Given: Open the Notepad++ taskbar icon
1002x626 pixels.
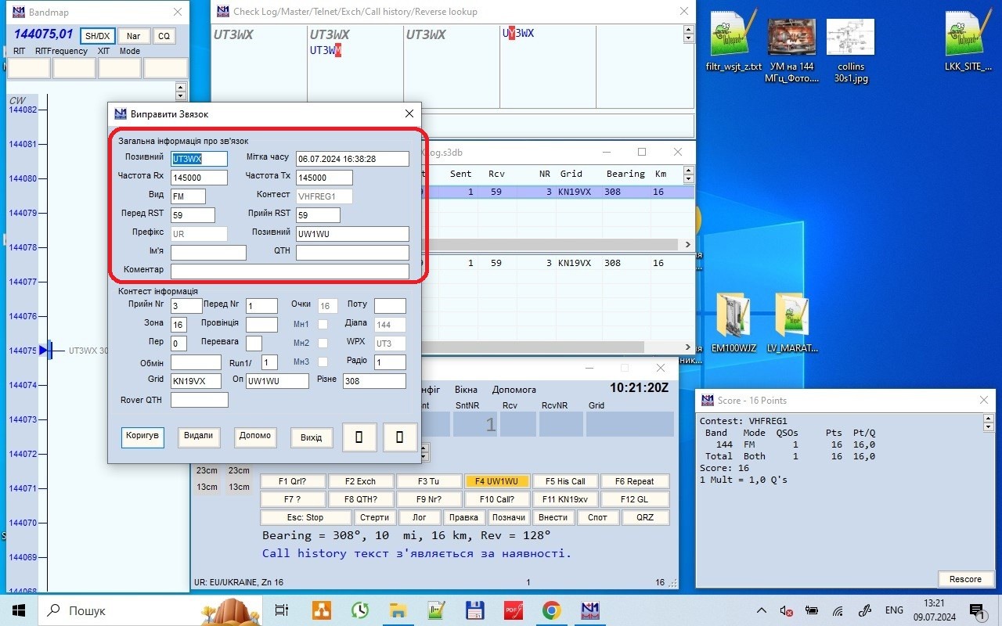Looking at the screenshot, I should (x=436, y=610).
